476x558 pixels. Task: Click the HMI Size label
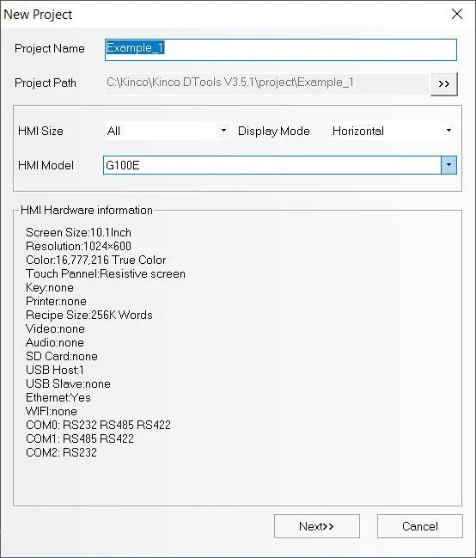(x=40, y=131)
